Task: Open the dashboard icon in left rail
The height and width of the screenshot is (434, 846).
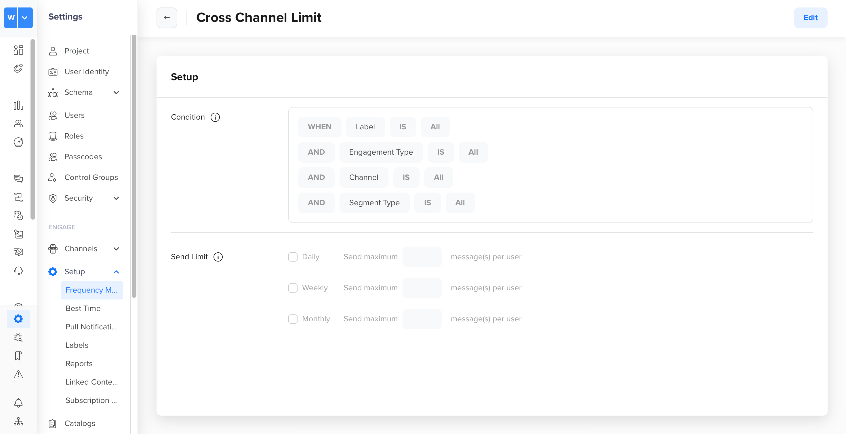Action: (18, 50)
